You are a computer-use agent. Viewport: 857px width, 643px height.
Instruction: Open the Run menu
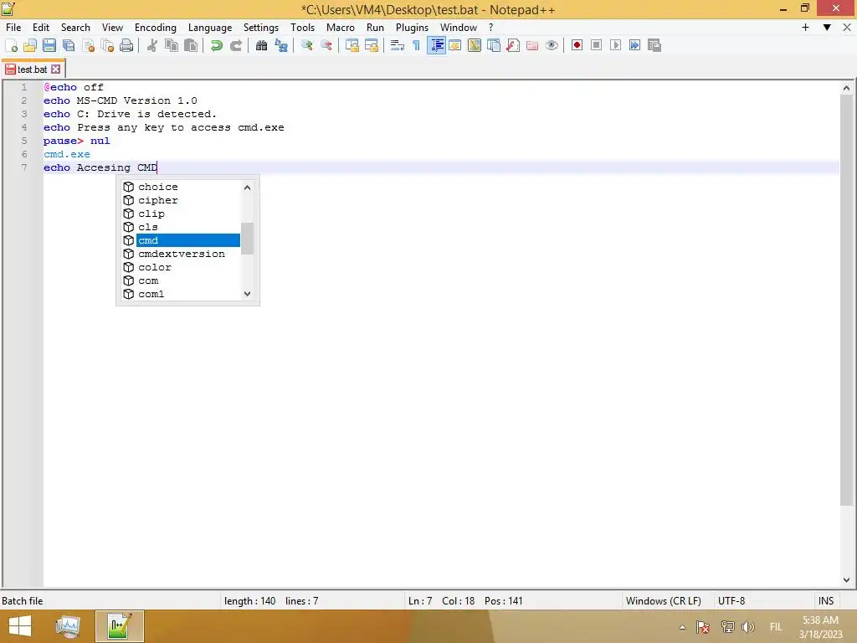(375, 28)
